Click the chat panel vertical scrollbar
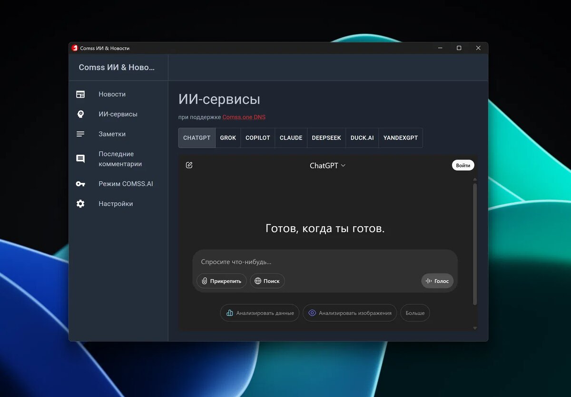571x397 pixels. [x=474, y=243]
